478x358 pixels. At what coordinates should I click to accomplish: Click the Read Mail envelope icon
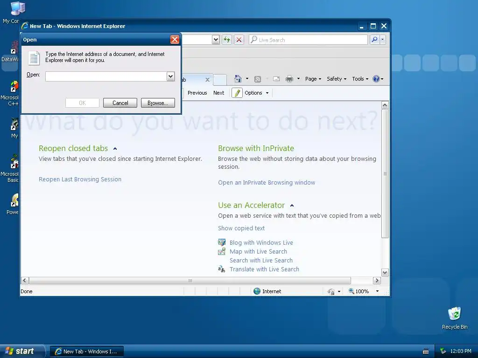point(276,79)
